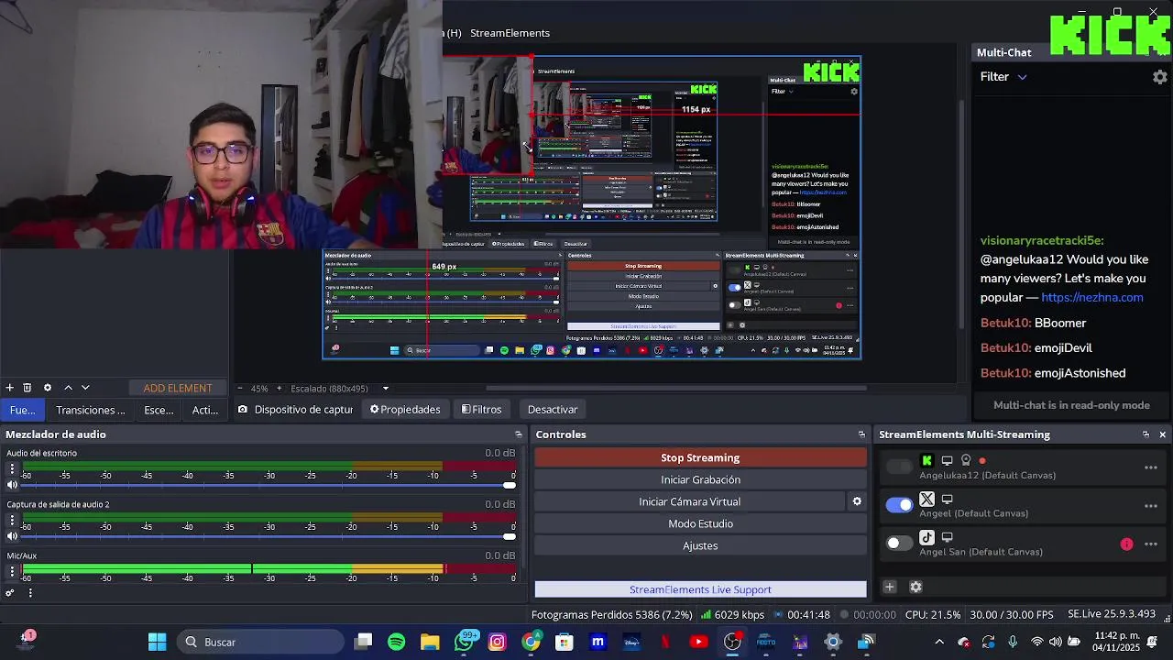Open source properties gear in sources toolbar
This screenshot has width=1173, height=660.
coord(48,388)
